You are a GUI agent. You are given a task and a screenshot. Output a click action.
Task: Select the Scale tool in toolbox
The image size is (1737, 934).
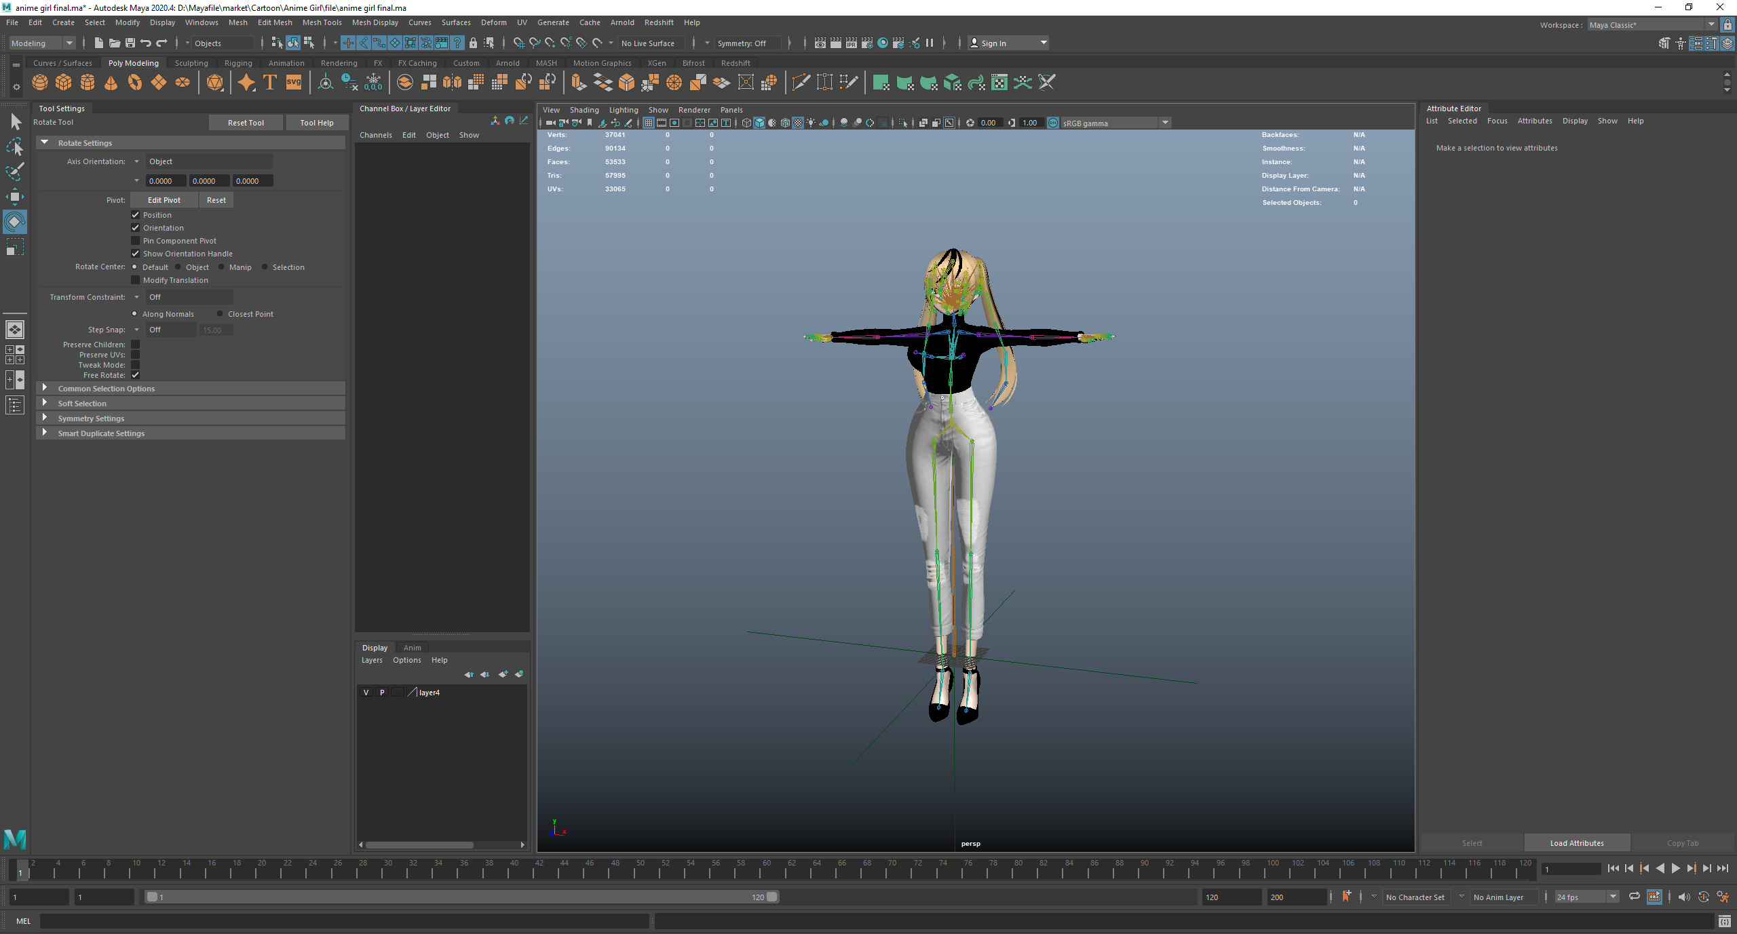click(14, 247)
